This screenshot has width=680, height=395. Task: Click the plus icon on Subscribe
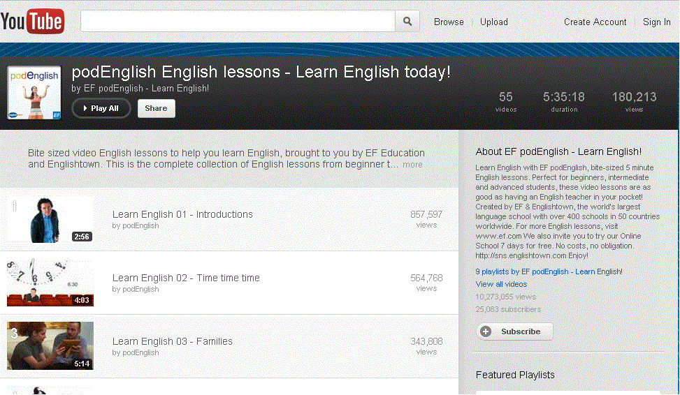click(486, 331)
